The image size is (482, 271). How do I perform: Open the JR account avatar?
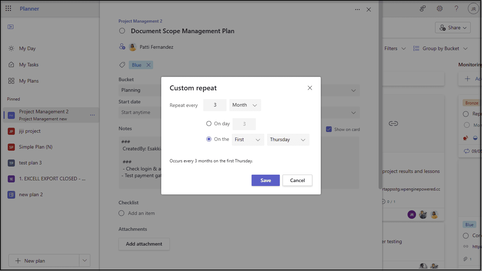pos(474,9)
